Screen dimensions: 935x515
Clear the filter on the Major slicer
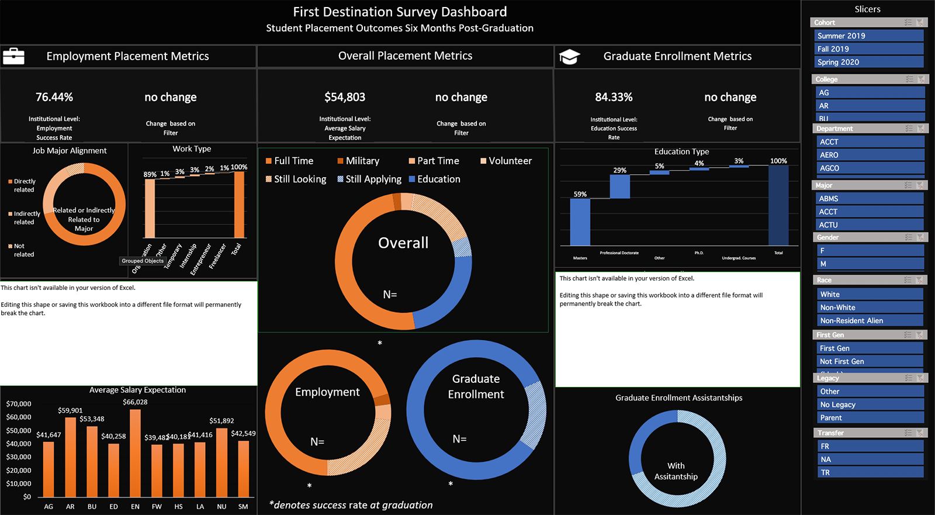pyautogui.click(x=920, y=185)
